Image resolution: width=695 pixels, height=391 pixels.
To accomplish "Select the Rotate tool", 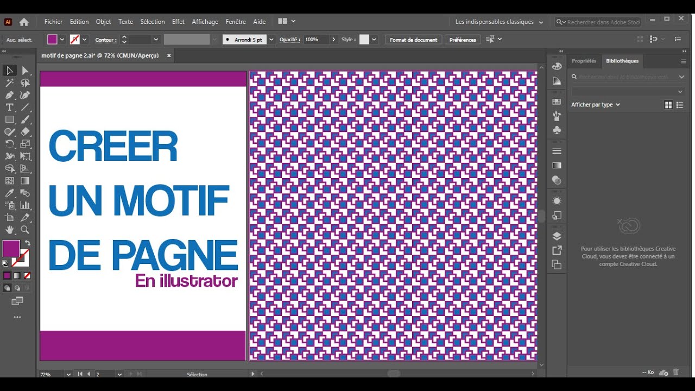I will pyautogui.click(x=9, y=144).
